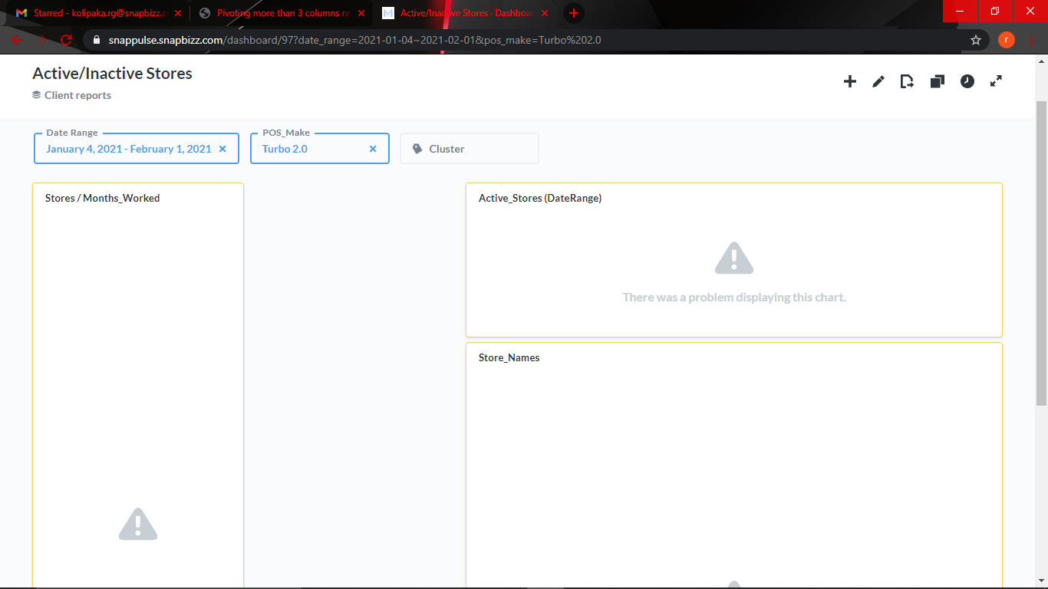Add a new chart to the dashboard
The width and height of the screenshot is (1048, 589).
[850, 81]
